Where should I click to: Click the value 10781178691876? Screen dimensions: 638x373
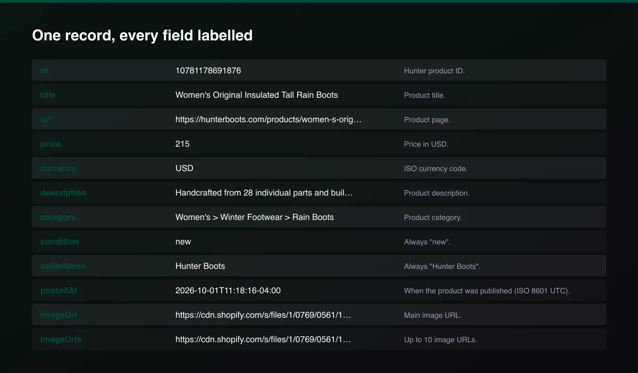click(208, 70)
